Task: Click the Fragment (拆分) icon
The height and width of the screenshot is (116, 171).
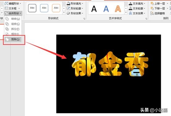Action: pos(7,29)
